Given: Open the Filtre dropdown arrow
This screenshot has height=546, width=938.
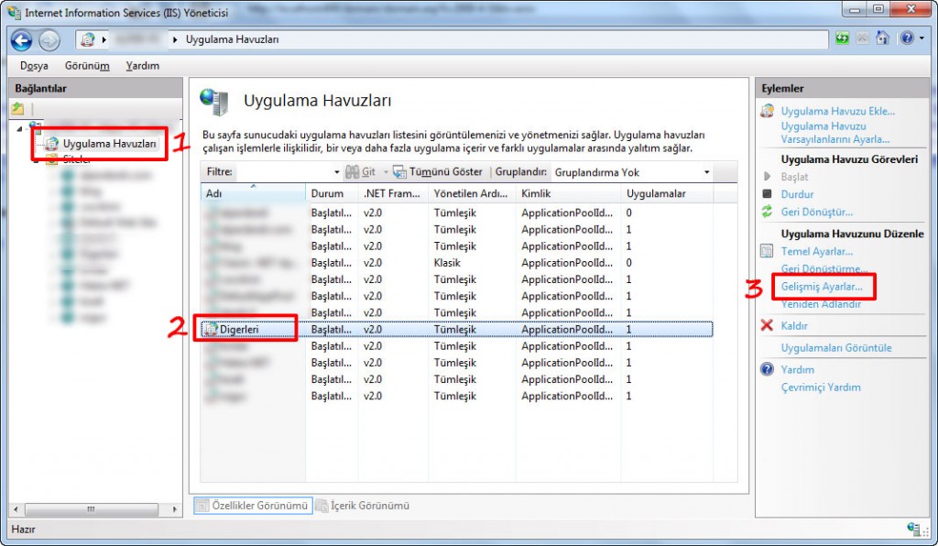Looking at the screenshot, I should [x=336, y=172].
